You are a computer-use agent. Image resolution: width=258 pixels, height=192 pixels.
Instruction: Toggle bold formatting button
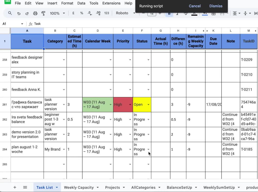click(169, 14)
